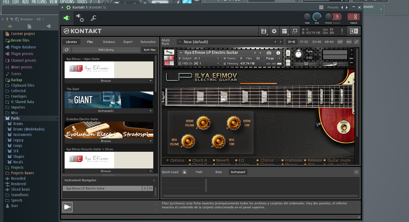Mute the LP Electric Guitar instrument

tap(288, 63)
